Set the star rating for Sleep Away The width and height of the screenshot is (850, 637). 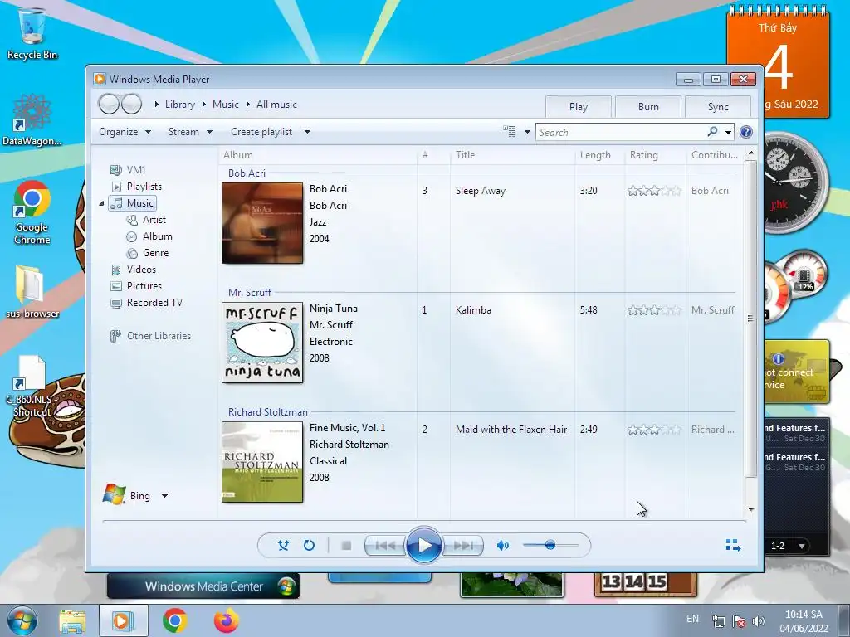point(654,191)
